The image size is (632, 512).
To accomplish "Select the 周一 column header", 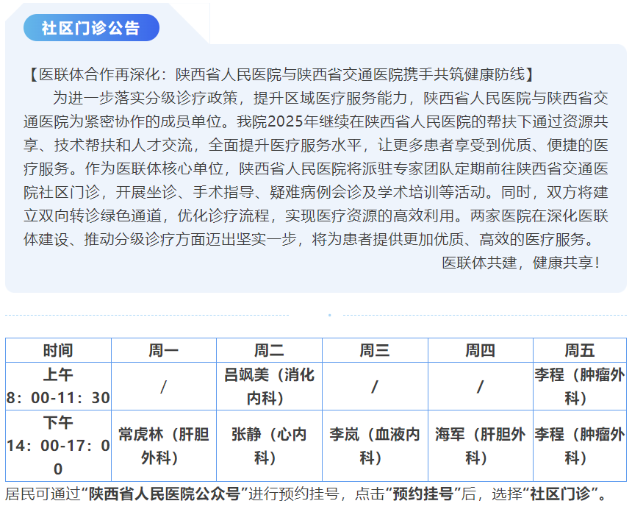I will [163, 350].
